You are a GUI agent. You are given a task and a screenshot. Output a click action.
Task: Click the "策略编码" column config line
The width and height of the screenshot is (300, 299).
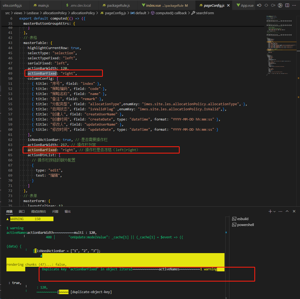[69, 89]
